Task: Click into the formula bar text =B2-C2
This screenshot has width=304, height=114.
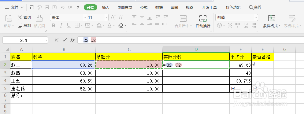Action: tap(88, 40)
